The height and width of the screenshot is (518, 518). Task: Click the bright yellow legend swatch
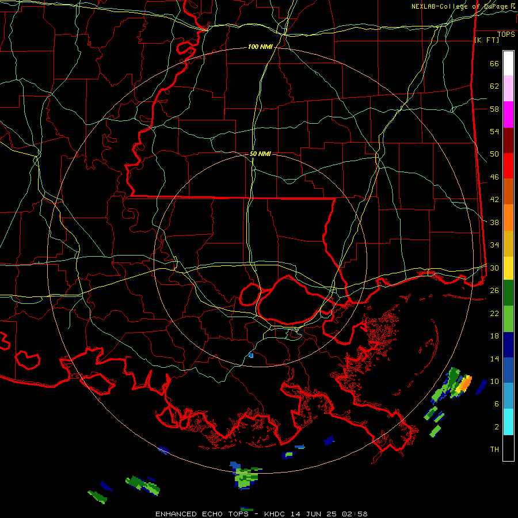(508, 268)
